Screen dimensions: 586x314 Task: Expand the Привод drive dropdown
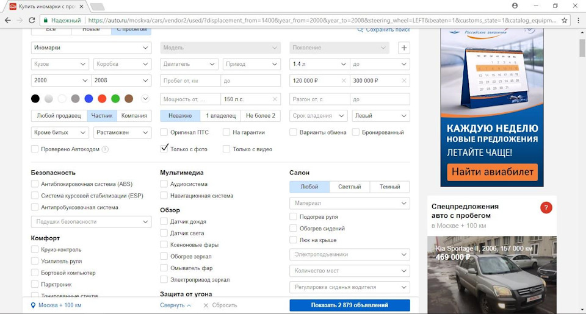point(251,64)
